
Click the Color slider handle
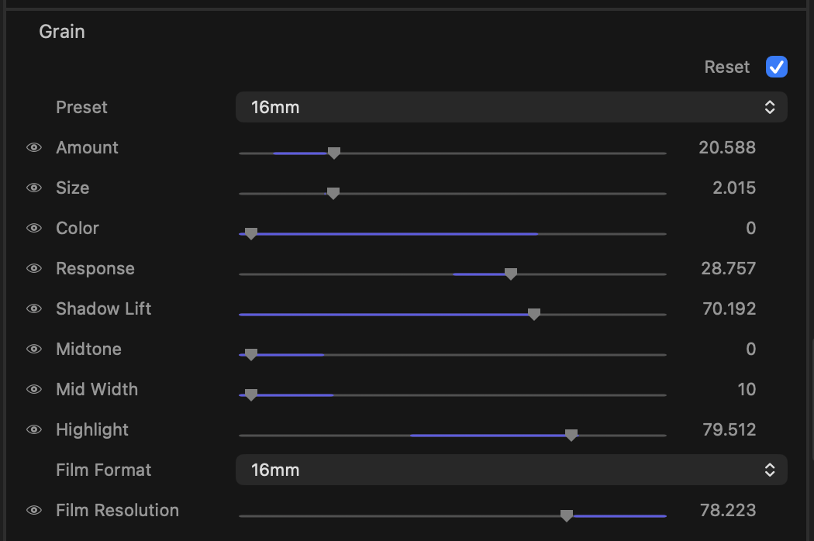click(250, 233)
